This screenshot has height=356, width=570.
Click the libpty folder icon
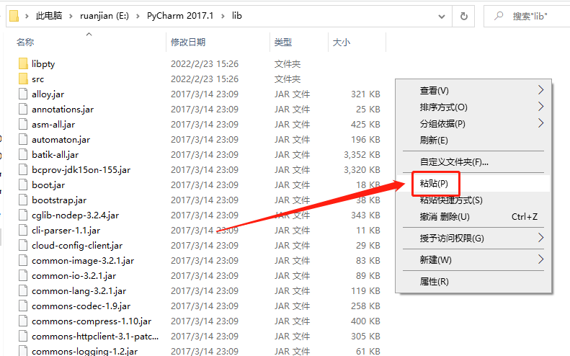coord(23,63)
